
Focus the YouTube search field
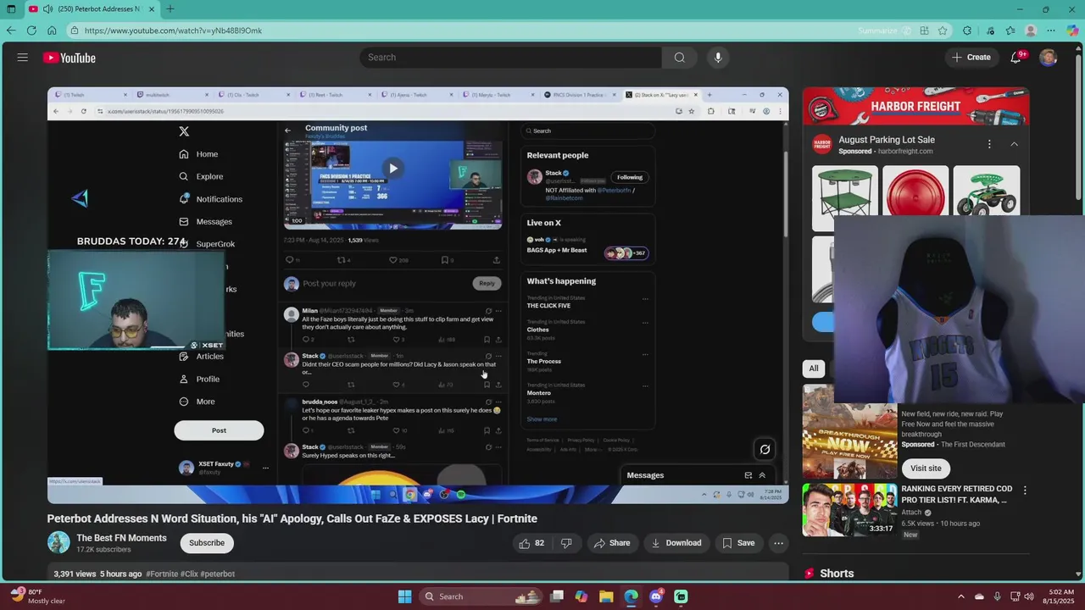[x=510, y=58]
